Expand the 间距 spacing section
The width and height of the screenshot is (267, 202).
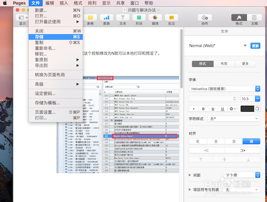pos(190,175)
